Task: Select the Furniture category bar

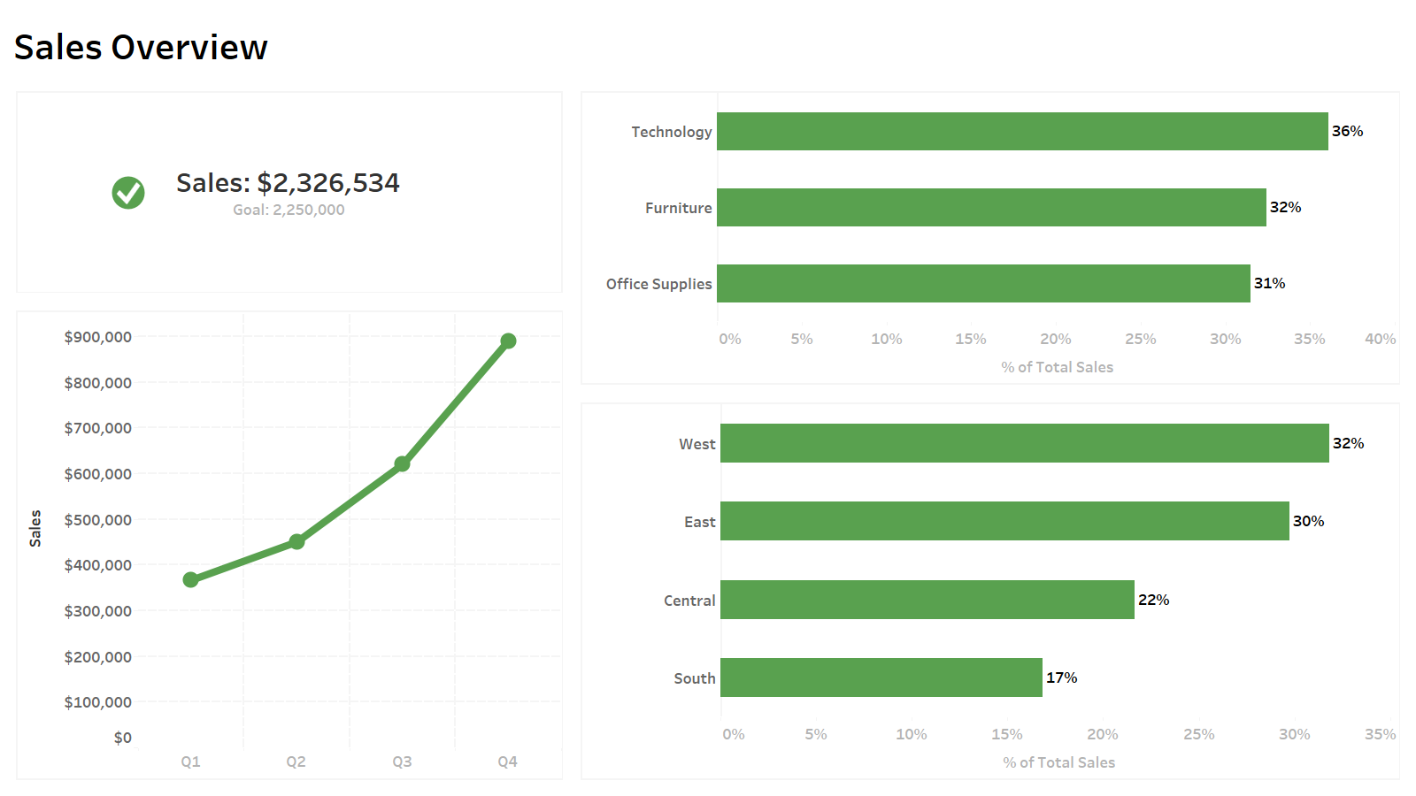Action: tap(991, 207)
